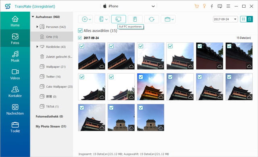Image resolution: width=258 pixels, height=157 pixels.
Task: Click the cloud badge on the first photo
Action: (x=102, y=66)
